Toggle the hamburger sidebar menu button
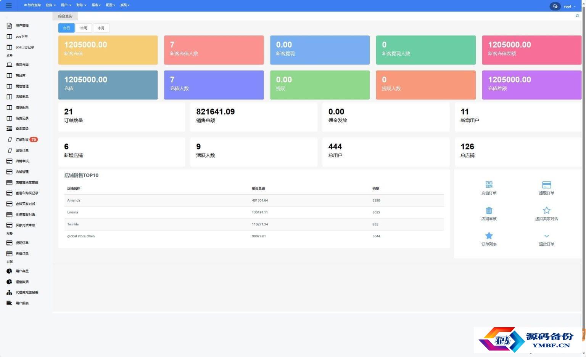Viewport: 586px width, 357px height. point(9,5)
